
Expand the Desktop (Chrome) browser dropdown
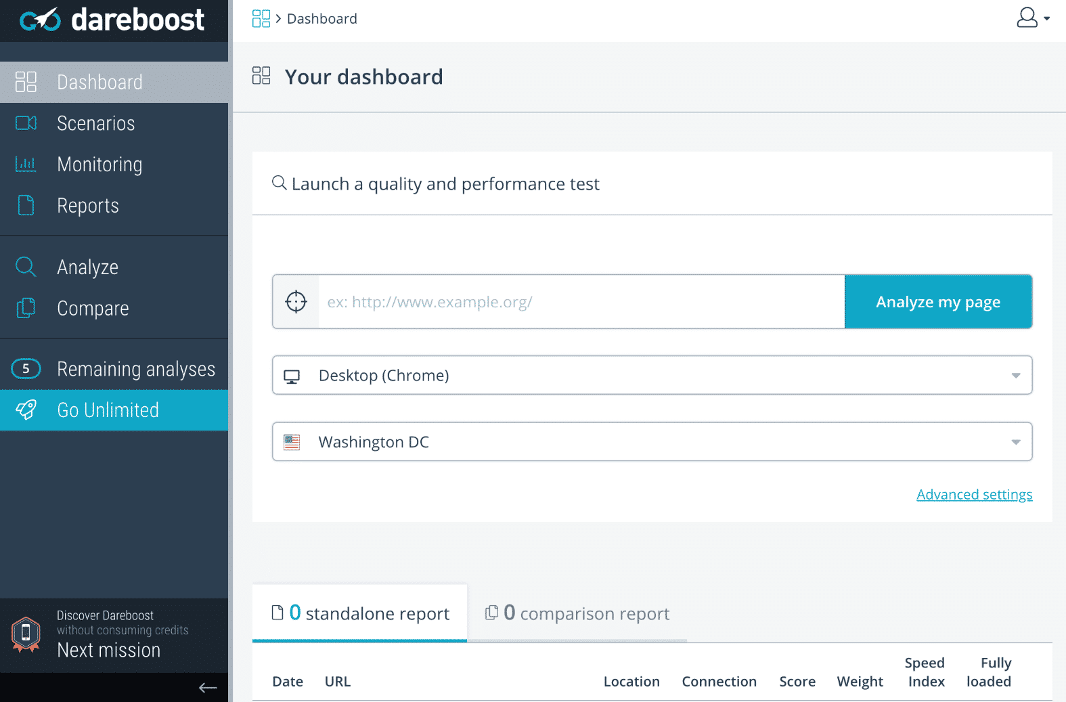click(x=652, y=375)
